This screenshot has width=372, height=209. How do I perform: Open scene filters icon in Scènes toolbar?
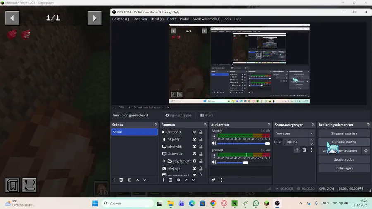coord(129,180)
